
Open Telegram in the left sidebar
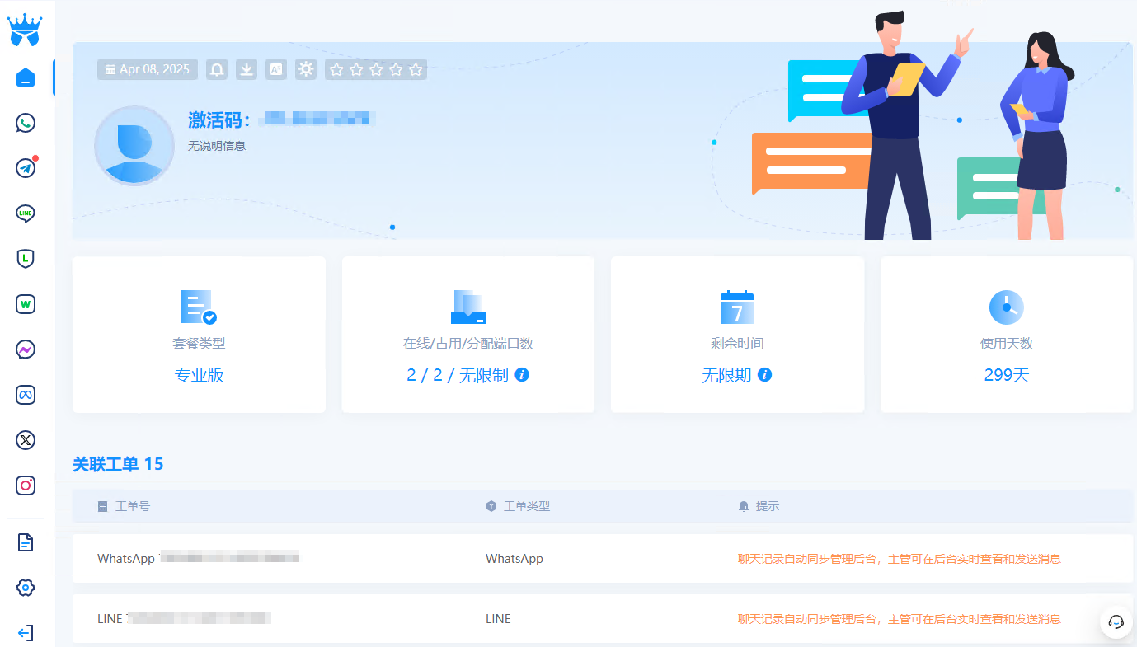tap(26, 168)
